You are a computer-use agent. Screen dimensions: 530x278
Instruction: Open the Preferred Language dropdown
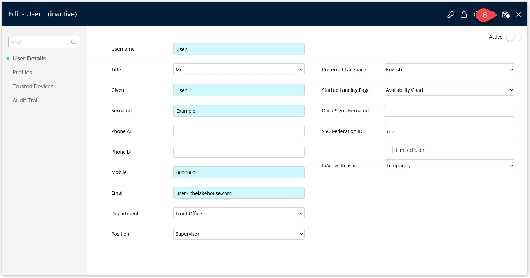point(450,69)
